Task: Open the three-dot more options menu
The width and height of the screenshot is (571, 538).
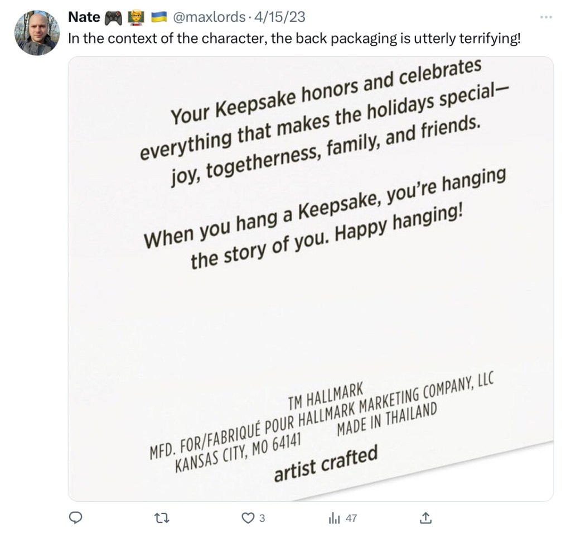Action: (545, 17)
